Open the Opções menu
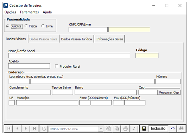 (10, 12)
